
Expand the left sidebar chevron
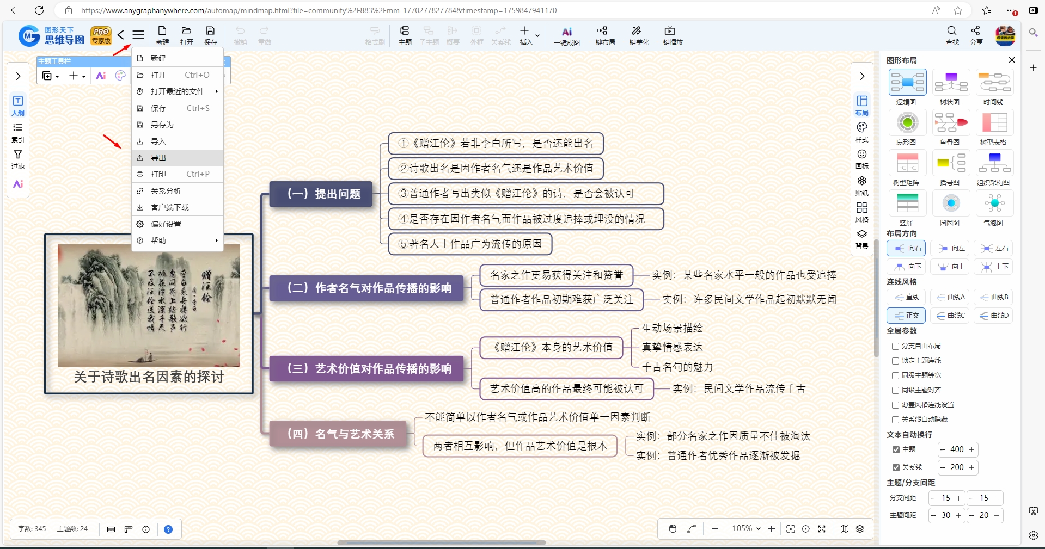(x=18, y=76)
